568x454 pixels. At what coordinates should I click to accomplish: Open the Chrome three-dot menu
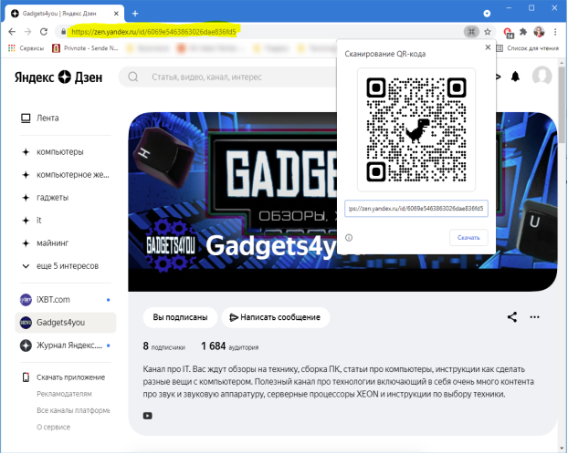555,32
